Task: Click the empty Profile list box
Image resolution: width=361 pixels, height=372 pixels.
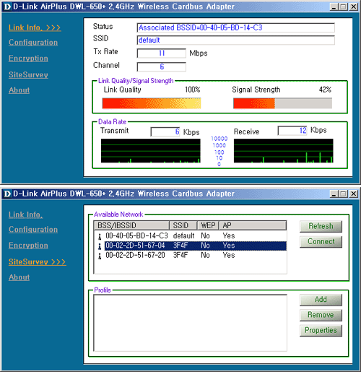Action: tap(190, 323)
